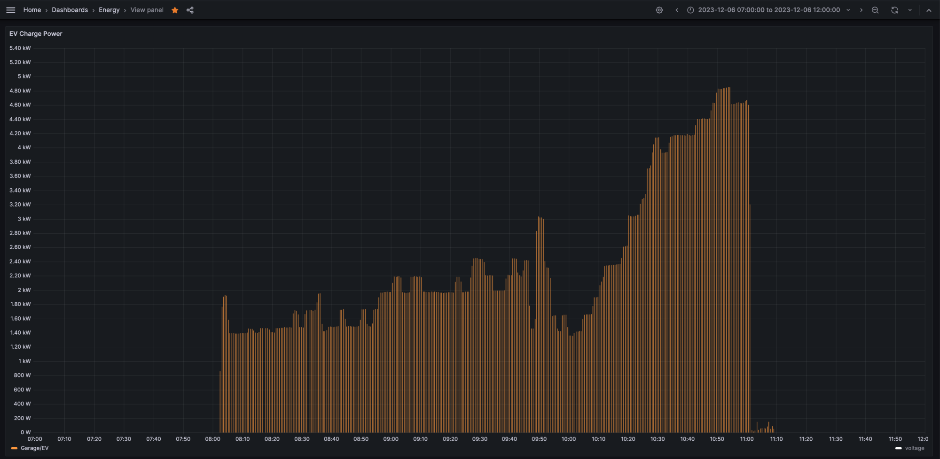This screenshot has height=459, width=940.
Task: Click the 5 kW y-axis label
Action: [24, 76]
